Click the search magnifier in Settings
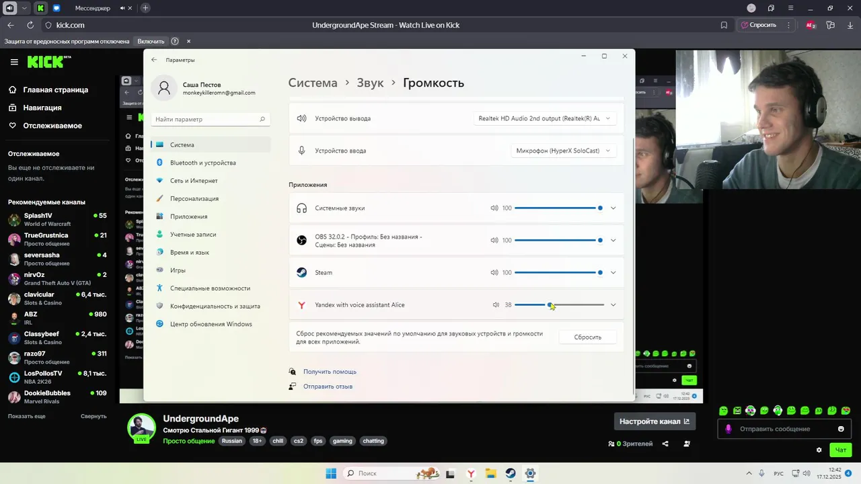 [262, 119]
